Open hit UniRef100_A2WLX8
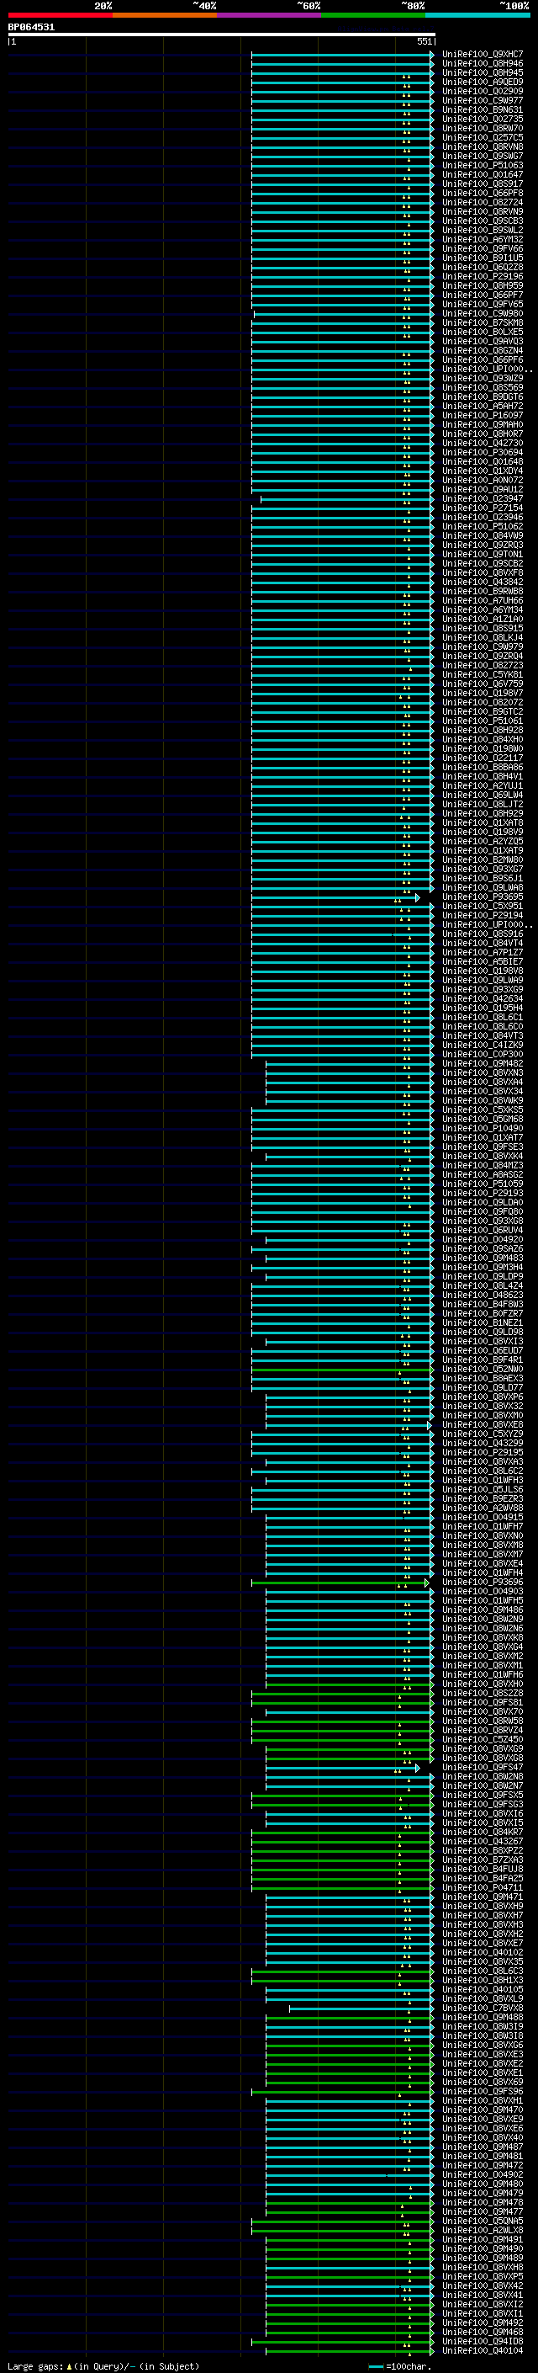 (483, 2230)
